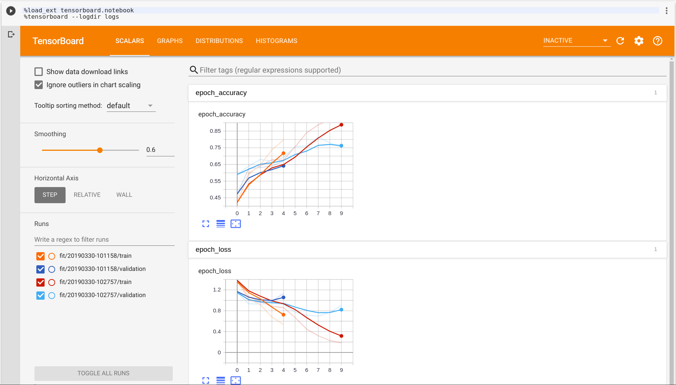Uncheck the fit/20190330-101158/train run
Viewport: 676px width, 385px height.
click(x=40, y=256)
